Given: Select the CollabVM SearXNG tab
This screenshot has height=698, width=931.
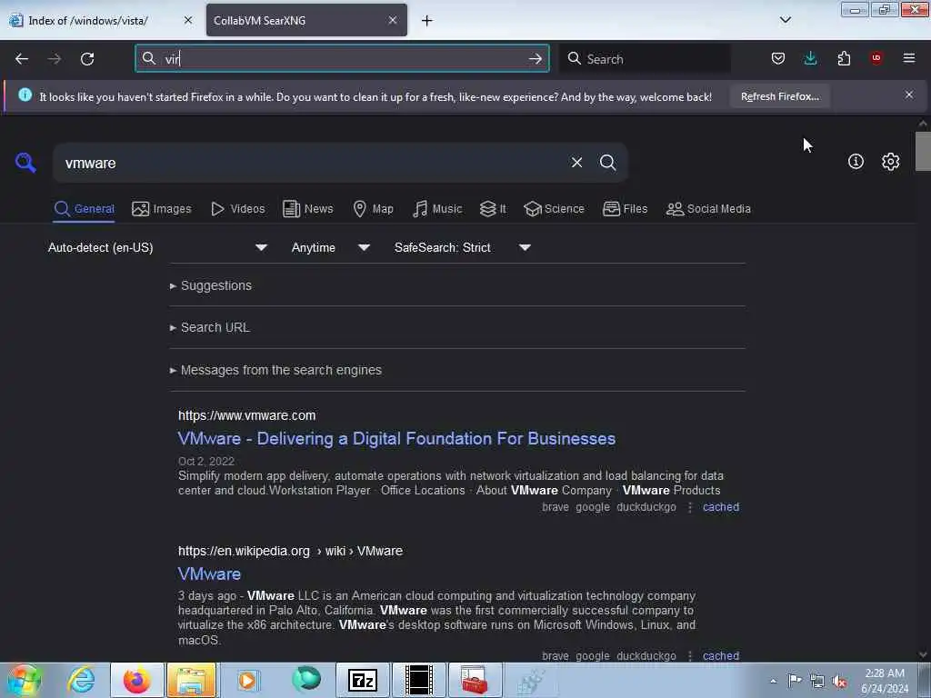Looking at the screenshot, I should [306, 20].
